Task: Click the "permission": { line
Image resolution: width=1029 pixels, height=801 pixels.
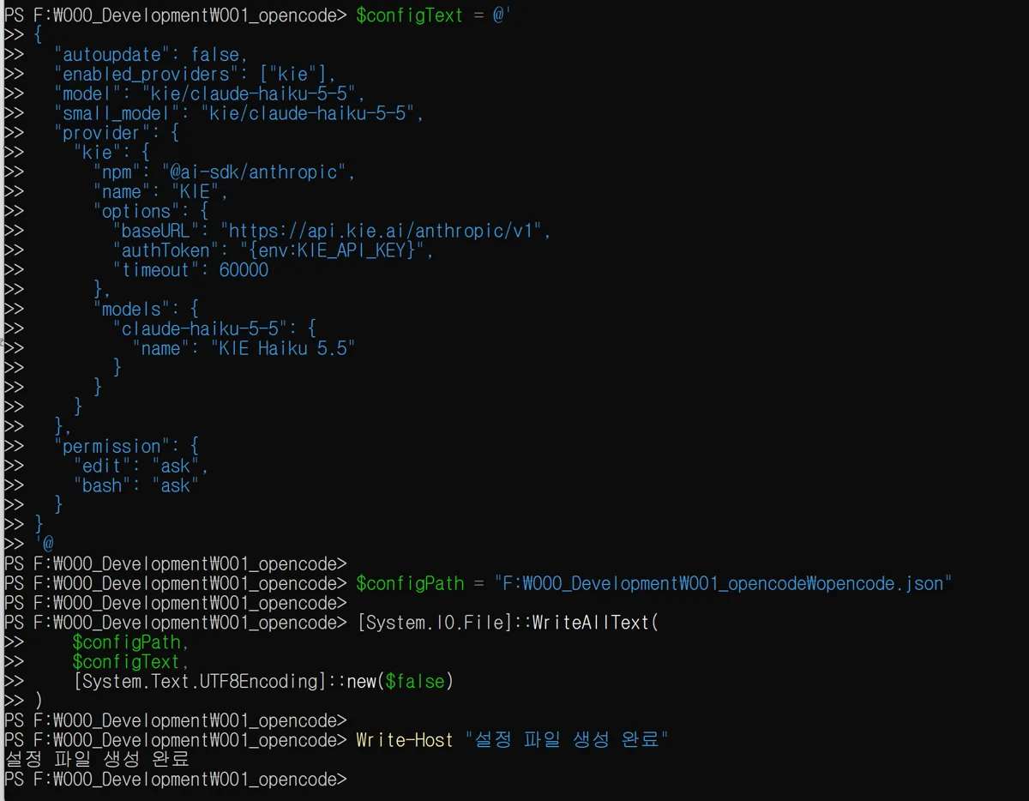Action: 127,446
